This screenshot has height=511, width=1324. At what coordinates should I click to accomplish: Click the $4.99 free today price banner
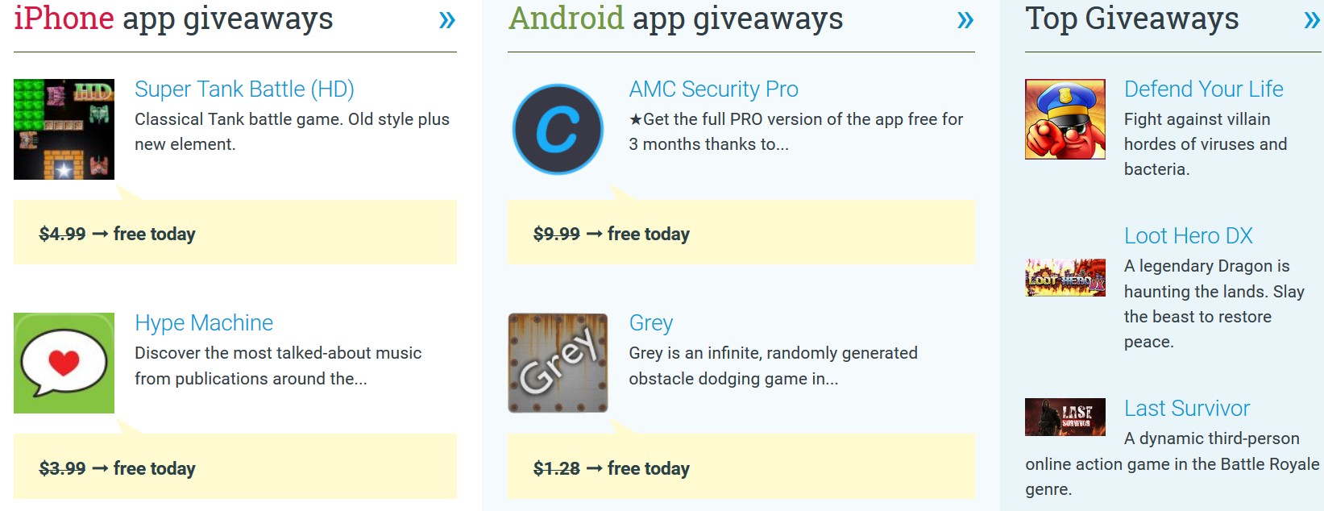[x=235, y=233]
